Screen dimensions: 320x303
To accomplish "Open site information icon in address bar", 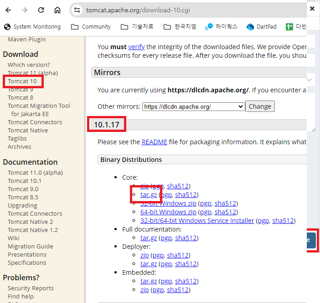I will pyautogui.click(x=77, y=10).
